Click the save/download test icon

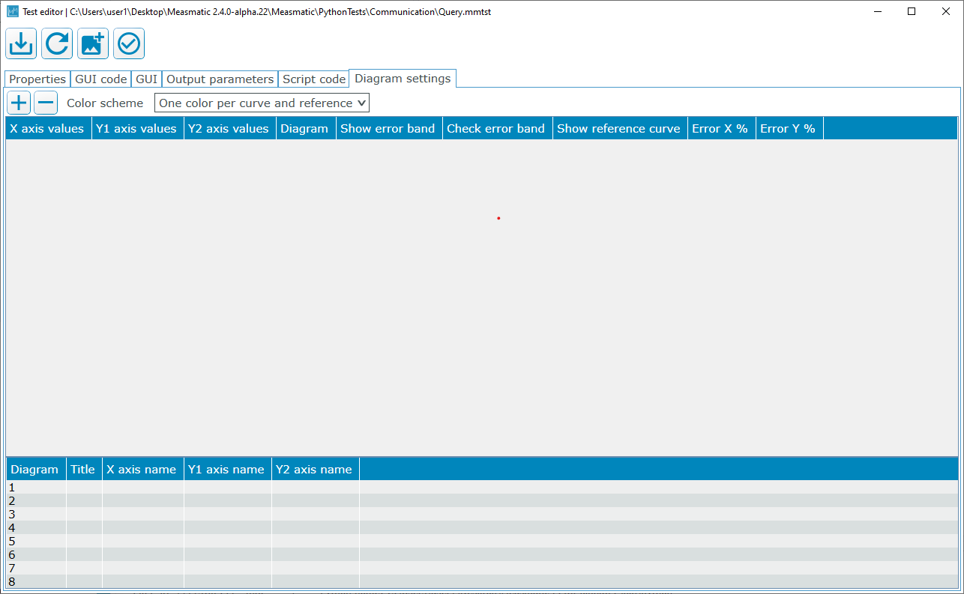[x=21, y=44]
